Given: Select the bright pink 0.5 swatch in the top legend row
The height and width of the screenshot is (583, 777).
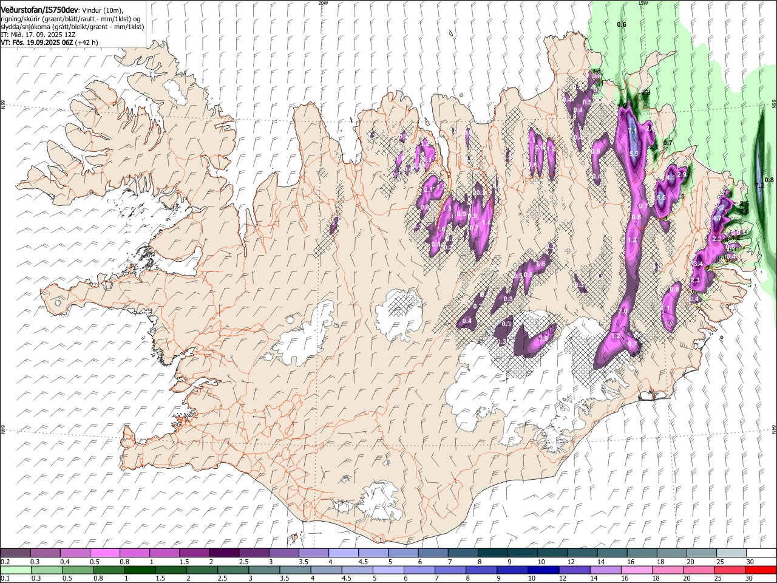Looking at the screenshot, I should pyautogui.click(x=105, y=553).
